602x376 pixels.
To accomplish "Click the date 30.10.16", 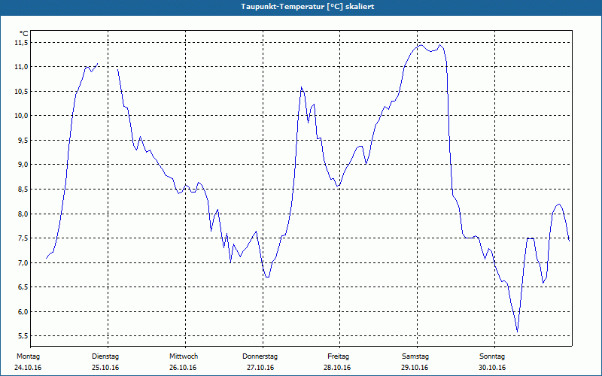I will pos(492,368).
